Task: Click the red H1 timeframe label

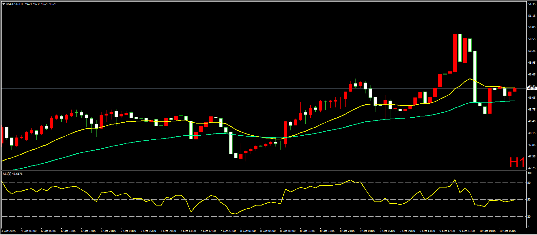Action: [517, 162]
